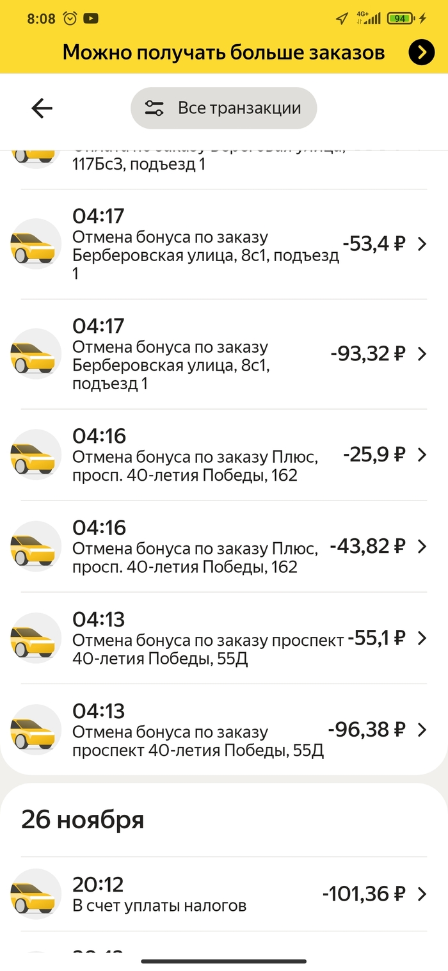The image size is (448, 971).
Task: Tap the YouTube icon in status bar
Action: [91, 19]
